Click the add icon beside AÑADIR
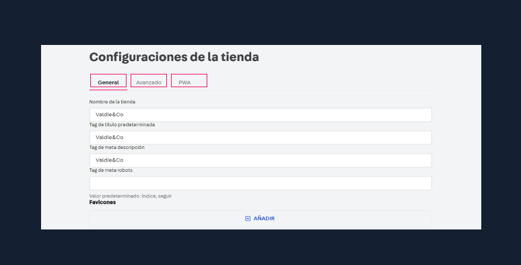This screenshot has width=521, height=265. tap(248, 219)
